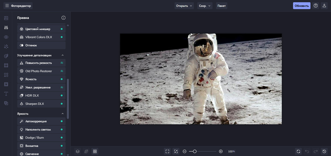Screen dimensions: 331x156
Task: Click the info icon beside Правка
Action: pyautogui.click(x=64, y=18)
